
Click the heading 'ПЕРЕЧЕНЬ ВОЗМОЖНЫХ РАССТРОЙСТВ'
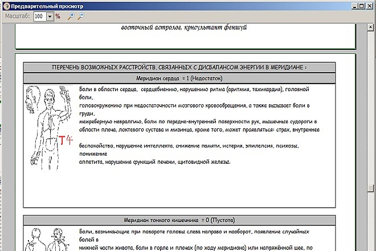tap(179, 67)
